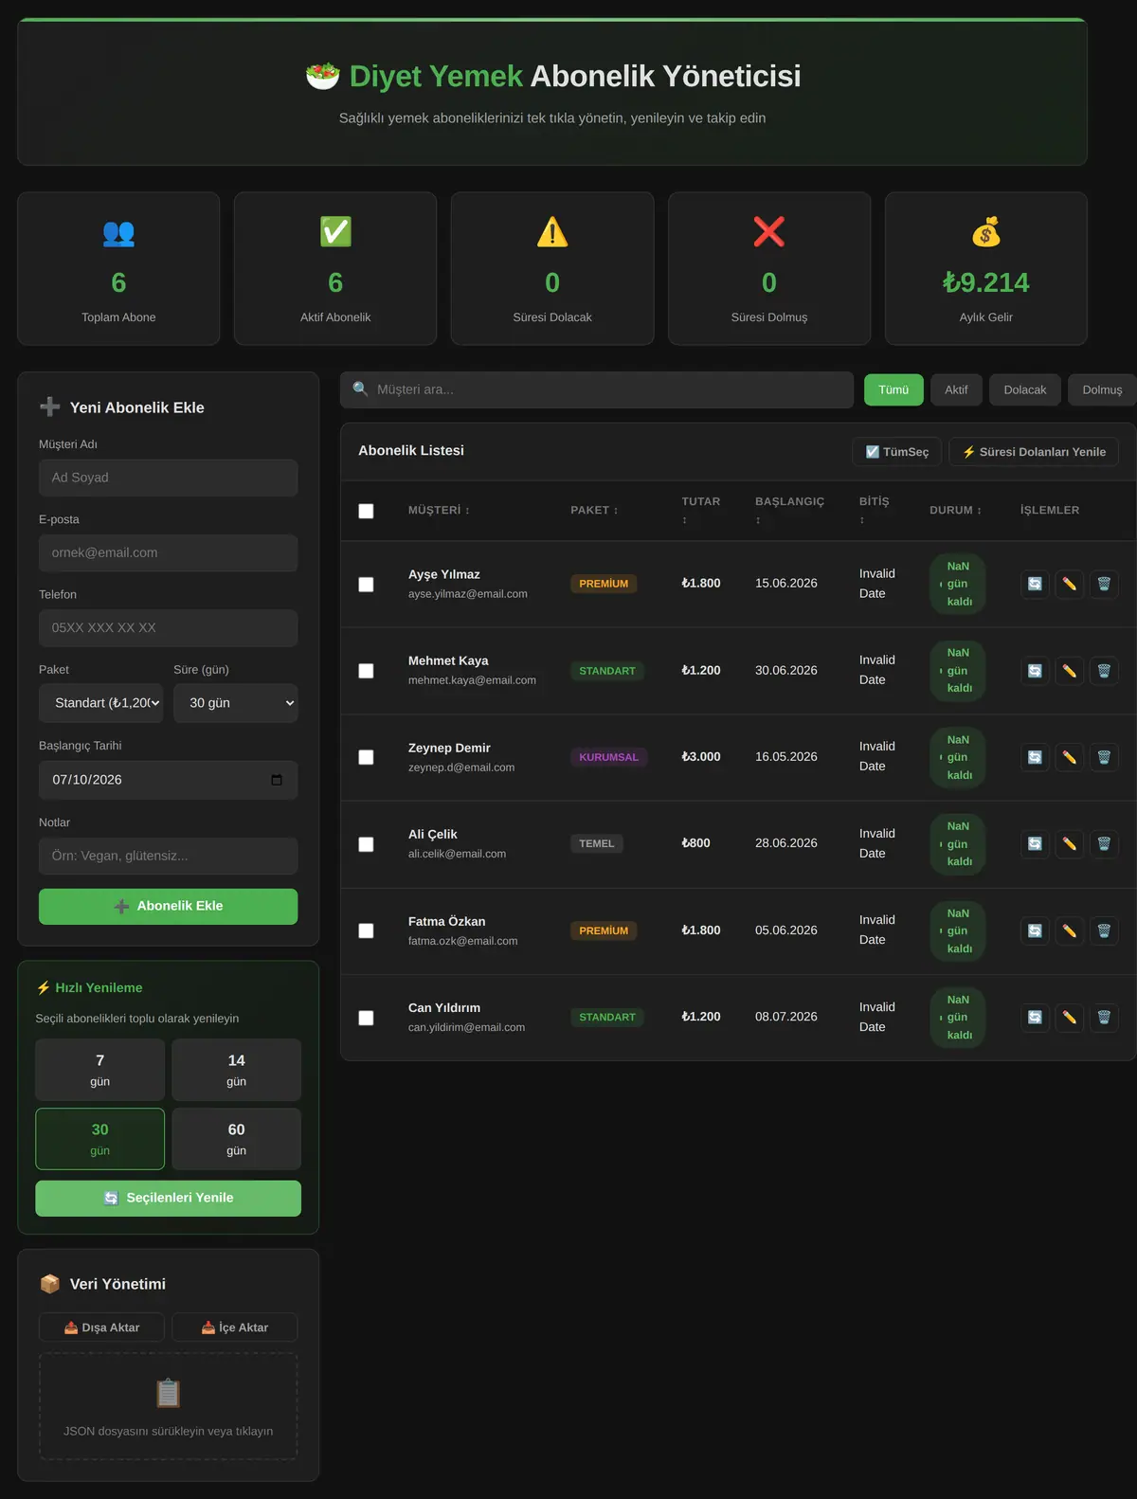Renew Fatma Özkan's subscription with the refresh icon
This screenshot has height=1499, width=1137.
[1035, 930]
